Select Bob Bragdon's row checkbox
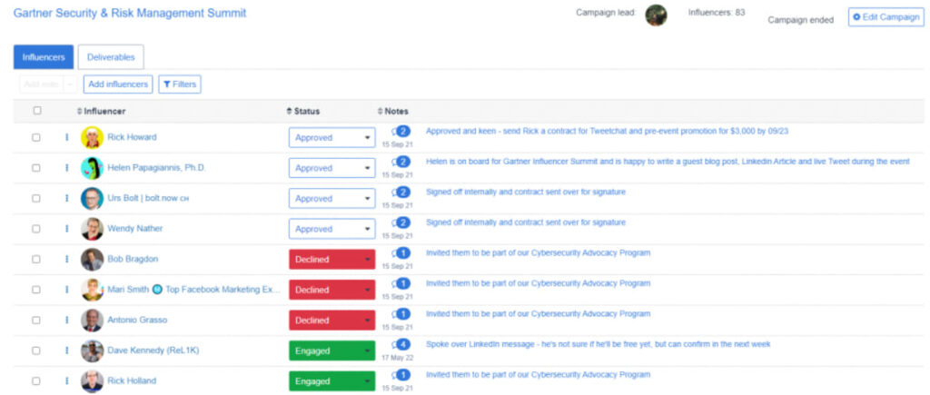This screenshot has width=930, height=395. pos(36,259)
